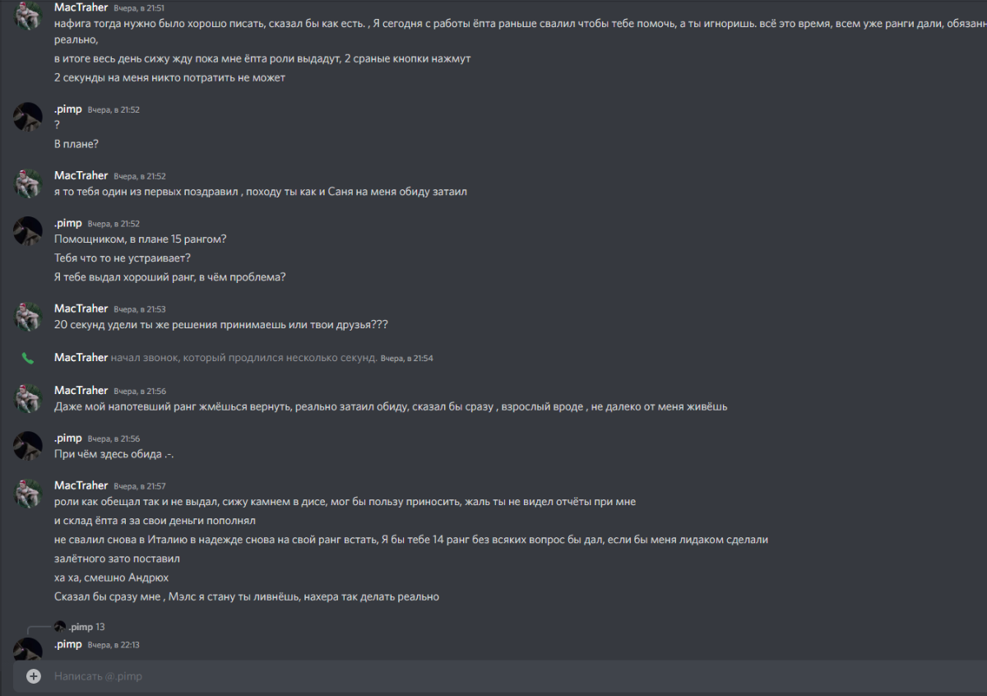
Task: Click .pimp's avatar beside 'Помощником' message
Action: pos(28,231)
